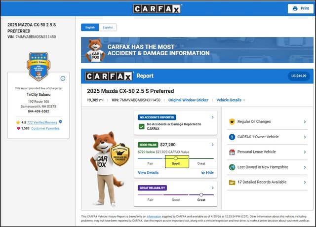Hide the CARFAX value details
Viewport: 316px width, 227px height.
(x=207, y=173)
